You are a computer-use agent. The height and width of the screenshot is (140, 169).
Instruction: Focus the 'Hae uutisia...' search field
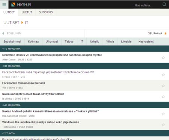point(146,5)
